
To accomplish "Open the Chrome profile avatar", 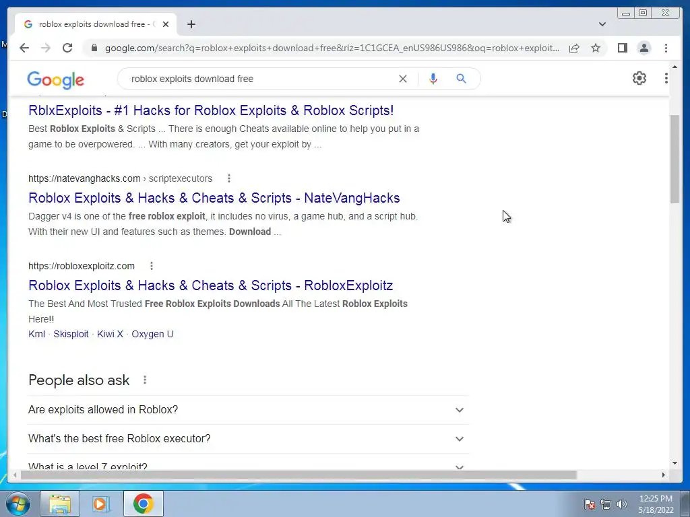I will pyautogui.click(x=644, y=48).
